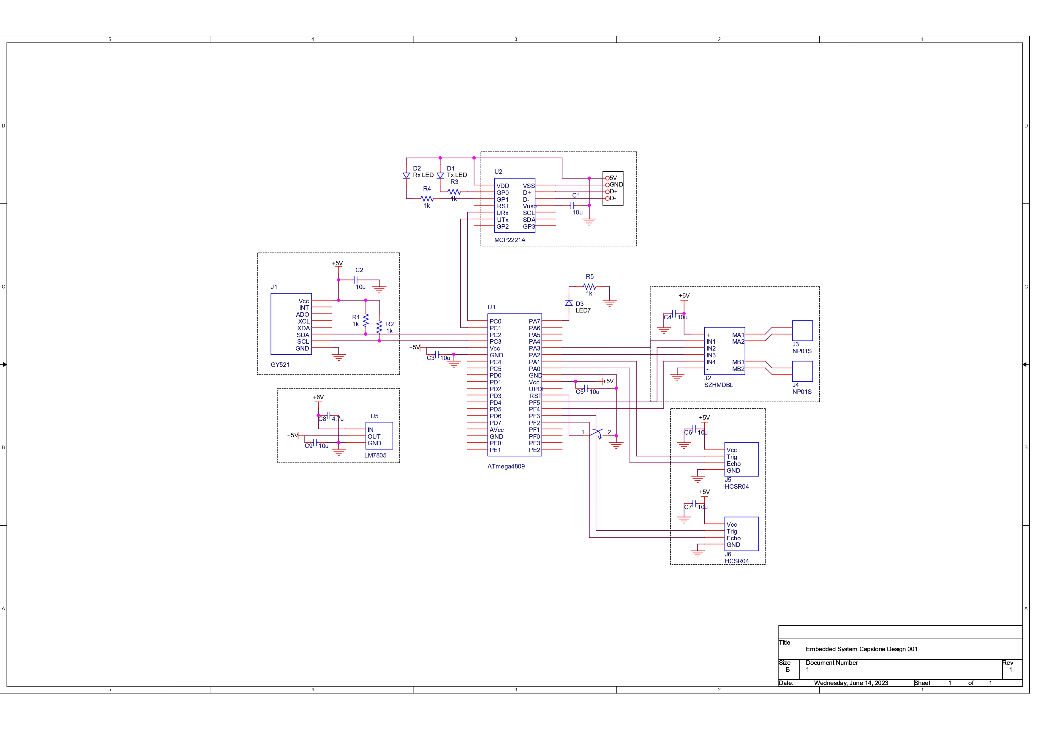Screen dimensions: 1042x737
Task: Click the 'GY521' part label
Action: [x=280, y=365]
